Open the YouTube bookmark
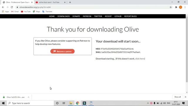This screenshot has width=188, height=106. pos(26,11)
